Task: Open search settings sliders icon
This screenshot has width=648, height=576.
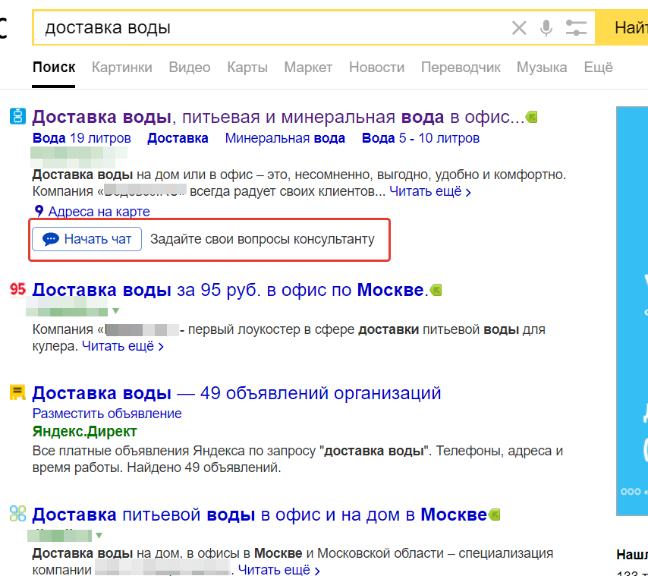Action: (576, 29)
